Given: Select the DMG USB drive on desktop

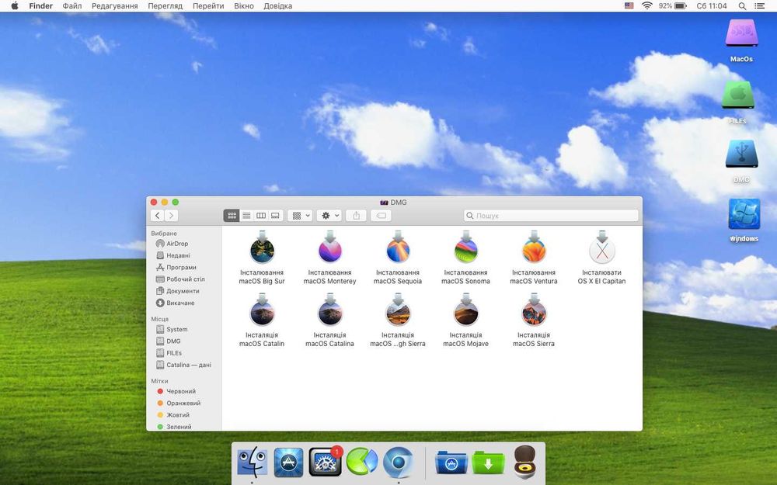Looking at the screenshot, I should [741, 154].
